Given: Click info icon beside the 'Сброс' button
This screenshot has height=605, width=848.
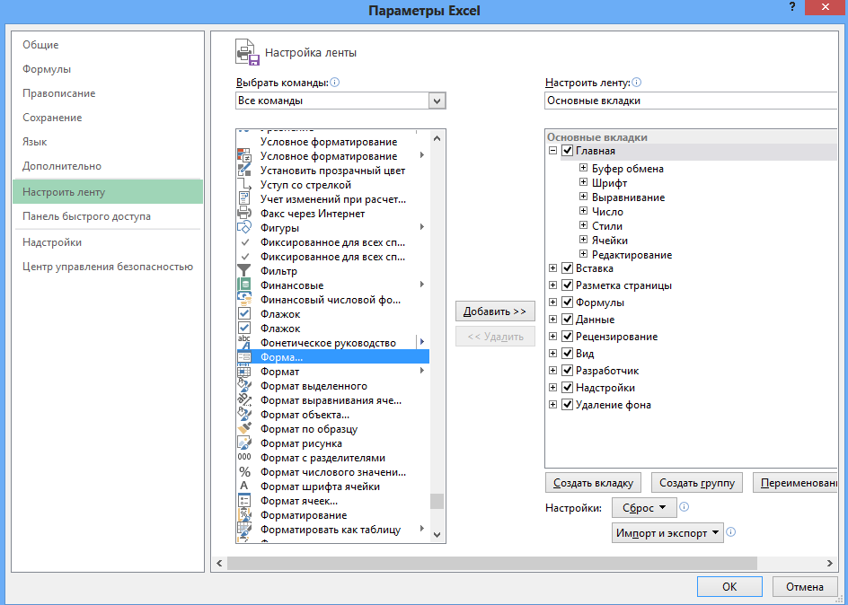Looking at the screenshot, I should pyautogui.click(x=685, y=507).
